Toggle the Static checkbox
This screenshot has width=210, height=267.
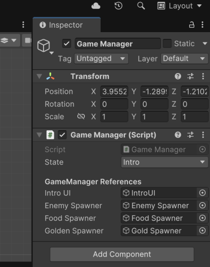point(167,44)
